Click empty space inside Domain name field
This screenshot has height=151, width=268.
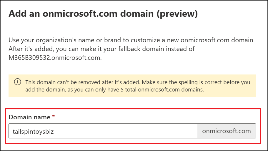132,131
